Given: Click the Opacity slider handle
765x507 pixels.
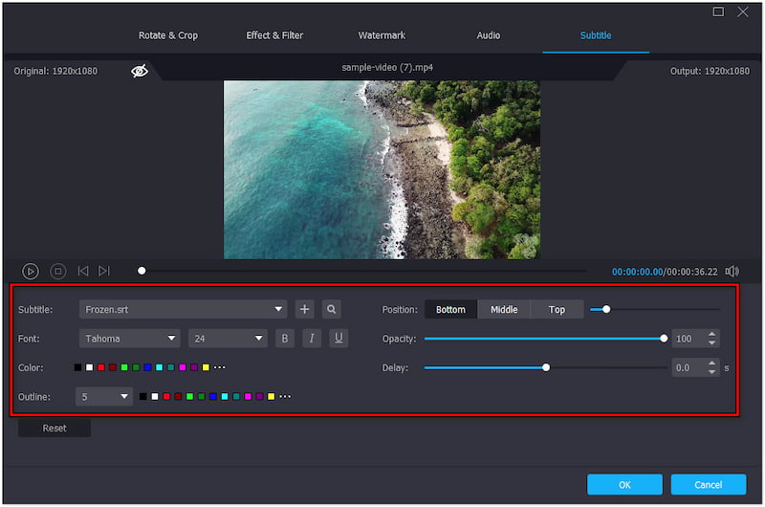Looking at the screenshot, I should [x=664, y=338].
